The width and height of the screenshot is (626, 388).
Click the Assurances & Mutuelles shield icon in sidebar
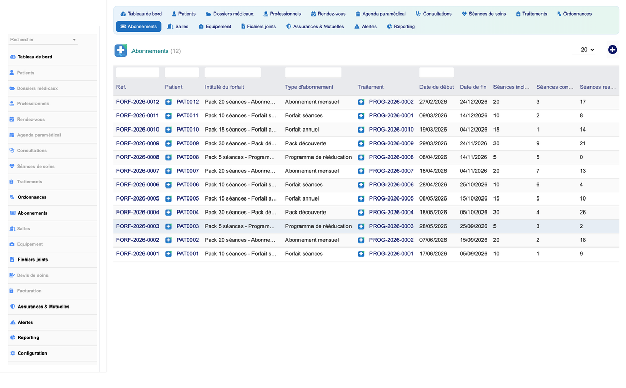pos(13,307)
